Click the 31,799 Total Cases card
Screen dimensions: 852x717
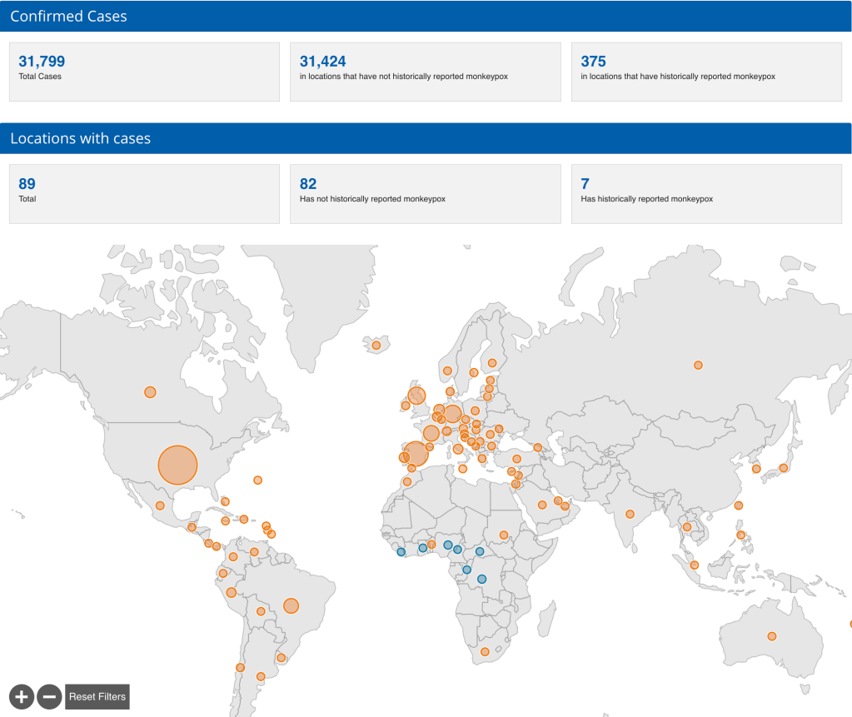click(144, 72)
